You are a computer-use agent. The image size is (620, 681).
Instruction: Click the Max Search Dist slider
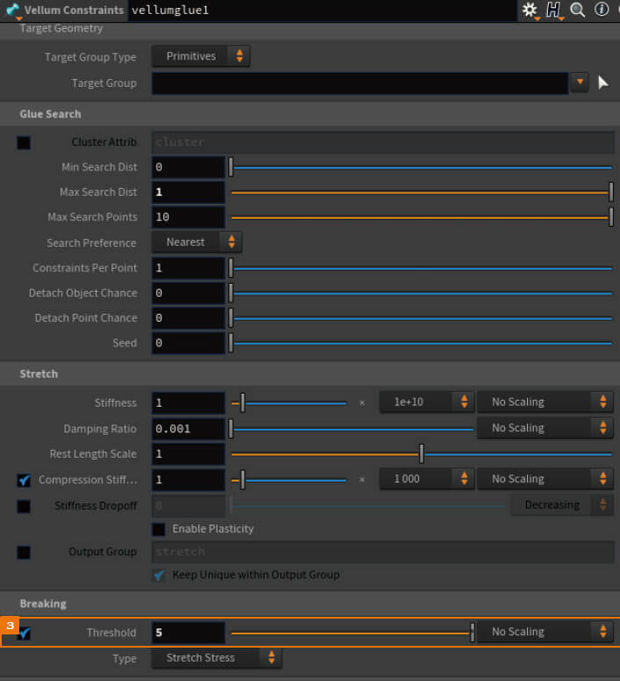[x=421, y=192]
